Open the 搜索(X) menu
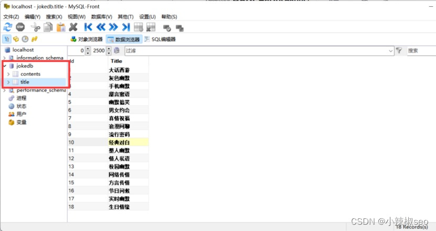 tap(54, 17)
